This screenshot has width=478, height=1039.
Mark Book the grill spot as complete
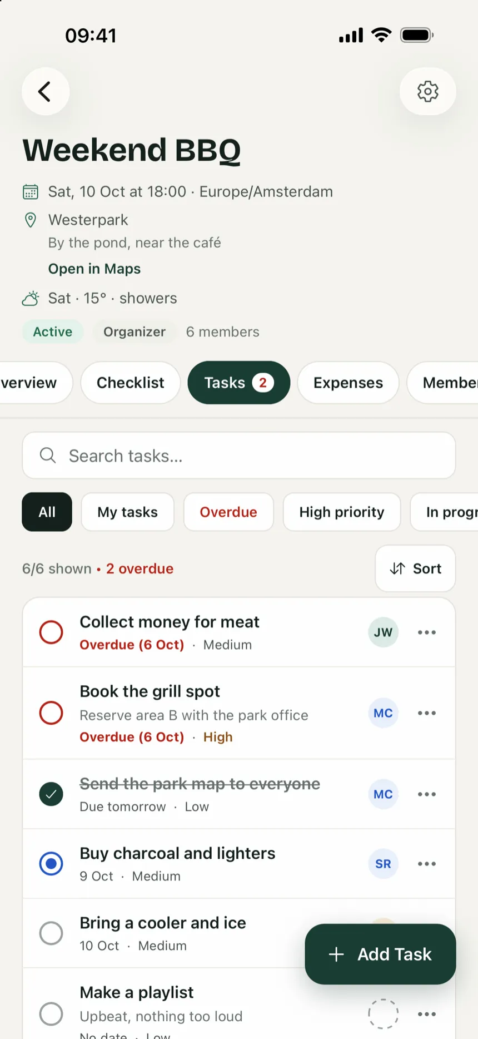coord(51,713)
